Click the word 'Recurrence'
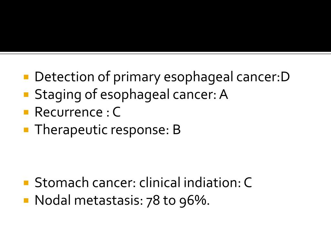Image resolution: width=331 pixels, height=248 pixels. click(69, 112)
